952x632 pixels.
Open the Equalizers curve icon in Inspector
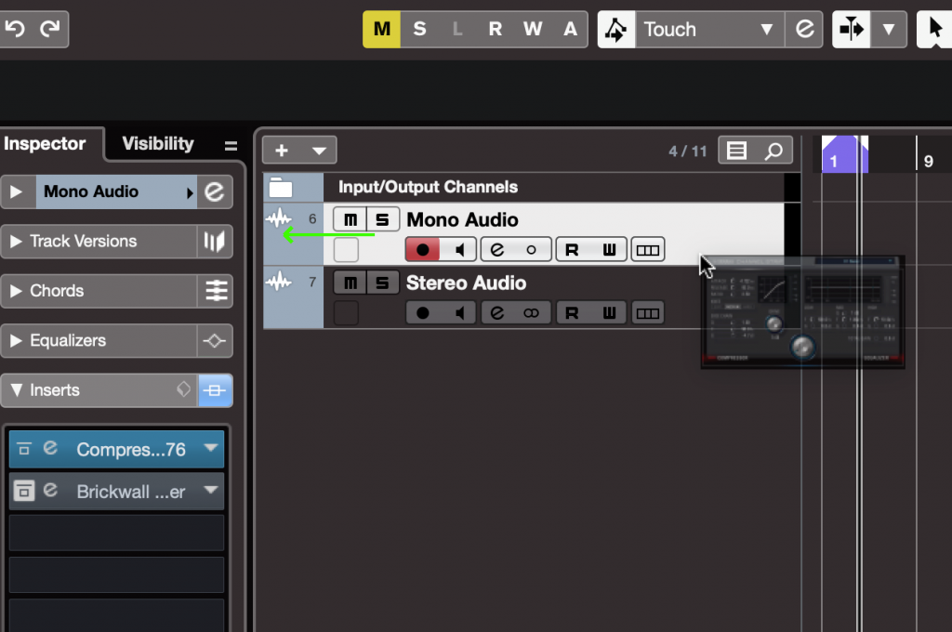pos(215,340)
